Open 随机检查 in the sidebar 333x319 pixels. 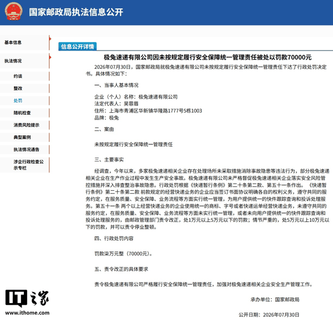click(22, 113)
